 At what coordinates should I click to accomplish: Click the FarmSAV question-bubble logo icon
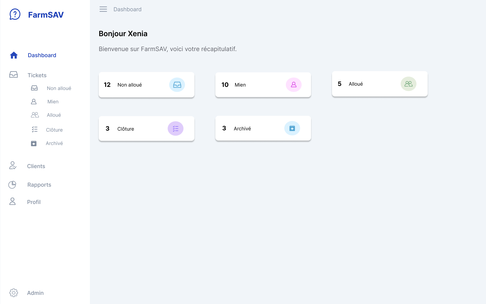click(x=15, y=14)
